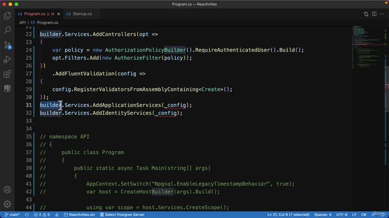Click line number 35 in the gutter
This screenshot has width=389, height=218.
tap(29, 137)
